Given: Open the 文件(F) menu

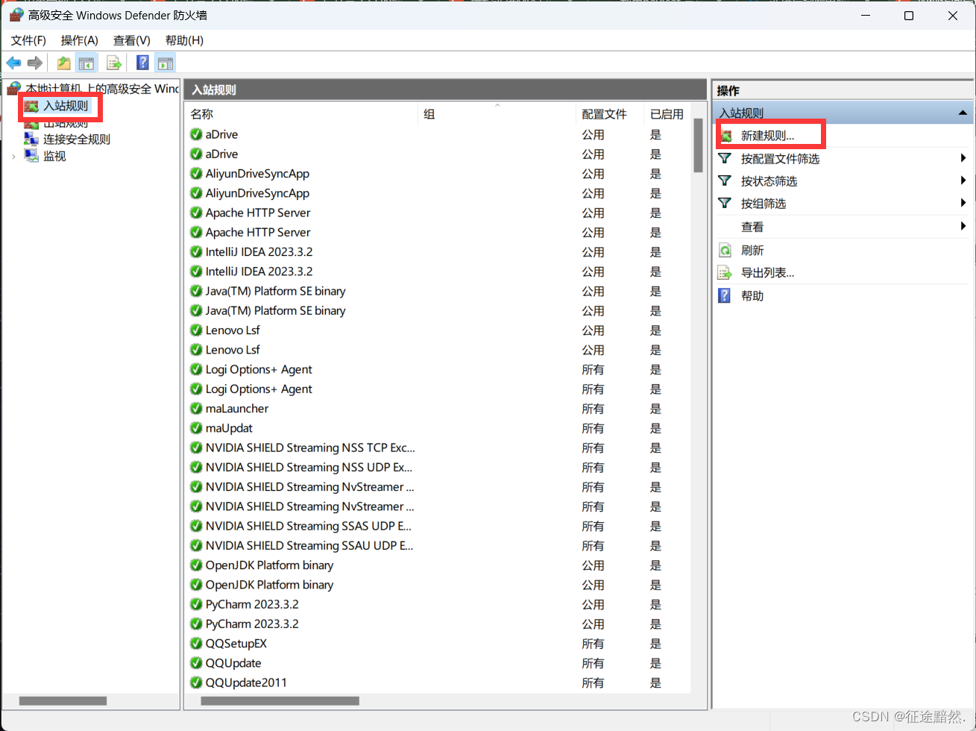Looking at the screenshot, I should point(28,40).
